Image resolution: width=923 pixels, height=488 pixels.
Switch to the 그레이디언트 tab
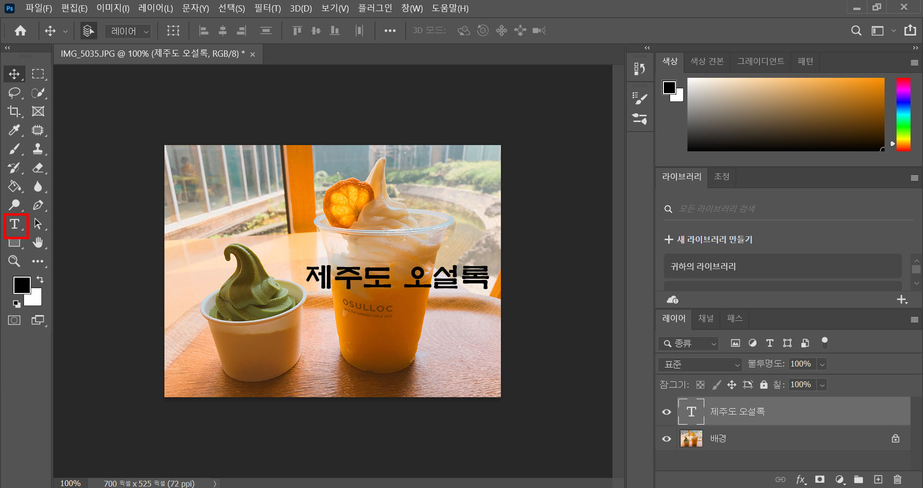pos(761,61)
